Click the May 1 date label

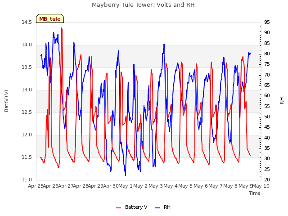126,186
